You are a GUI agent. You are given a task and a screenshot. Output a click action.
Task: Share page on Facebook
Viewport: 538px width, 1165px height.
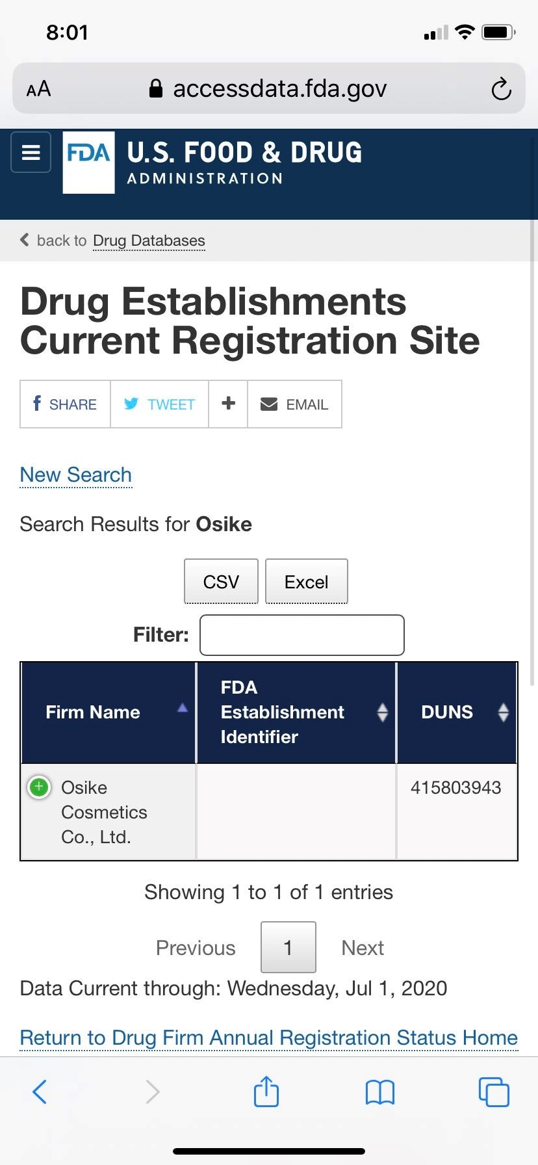point(65,404)
